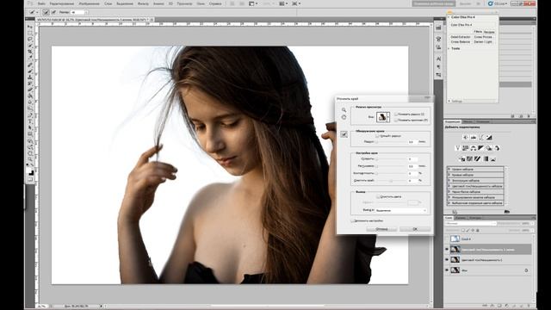
Task: Select the Hand tool in Refine Edge dialog
Action: (344, 117)
